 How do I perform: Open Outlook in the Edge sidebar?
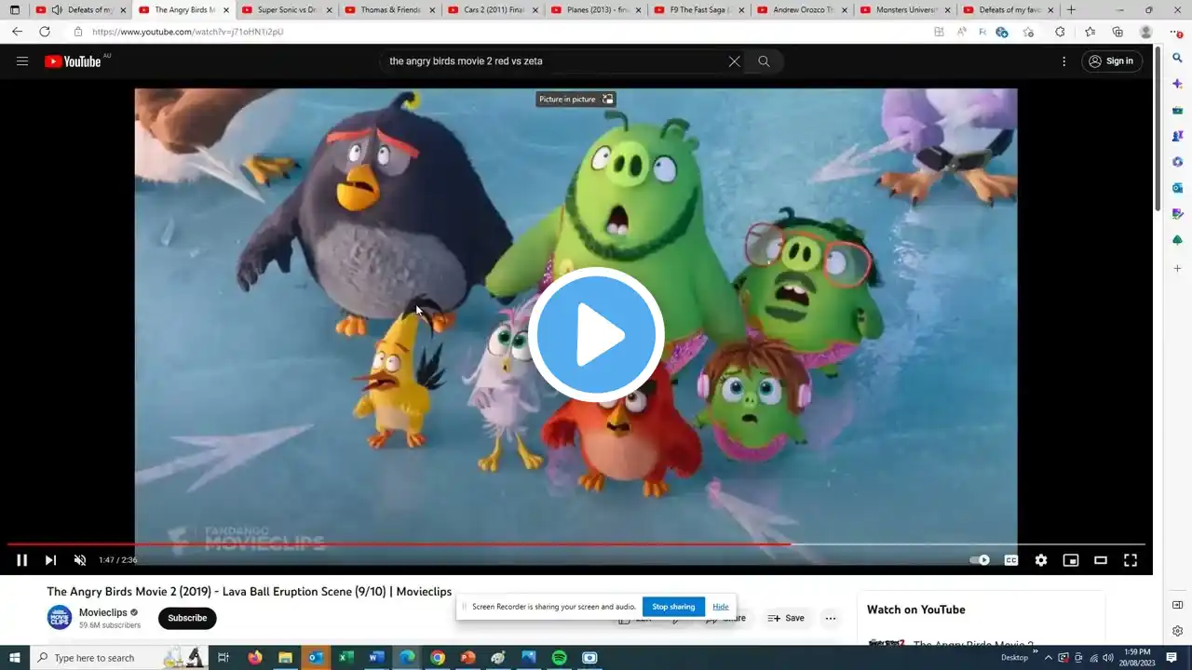click(1178, 188)
